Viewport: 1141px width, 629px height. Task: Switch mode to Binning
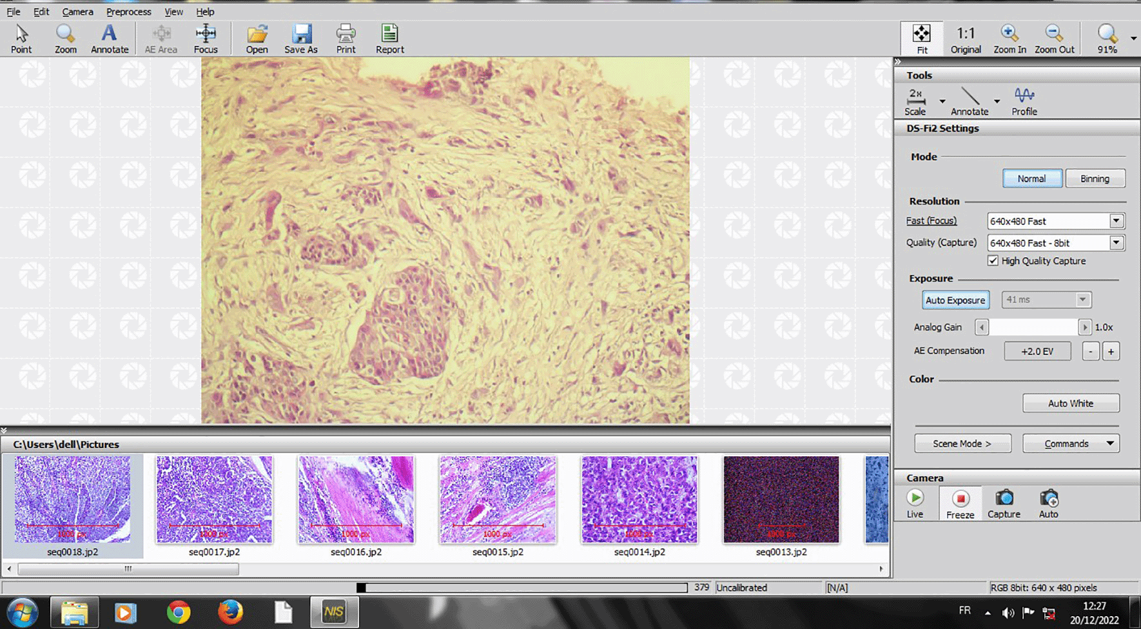click(x=1095, y=179)
